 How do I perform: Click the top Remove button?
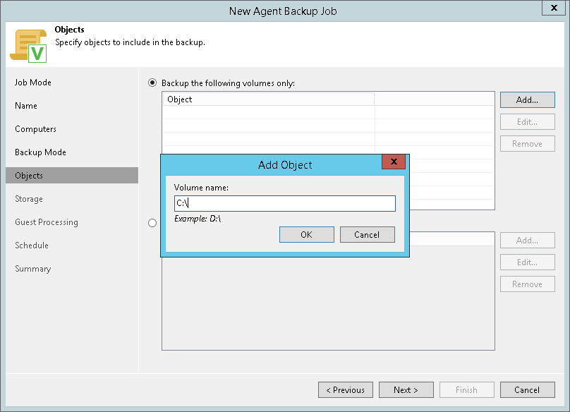pyautogui.click(x=527, y=144)
